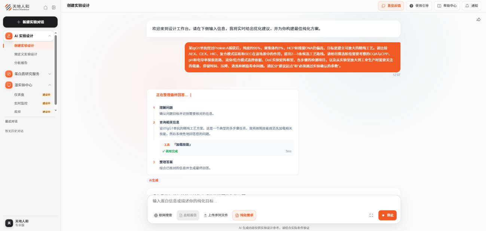Image resolution: width=486 pixels, height=231 pixels.
Task: Toggle the 纯化需求 option
Action: (244, 215)
